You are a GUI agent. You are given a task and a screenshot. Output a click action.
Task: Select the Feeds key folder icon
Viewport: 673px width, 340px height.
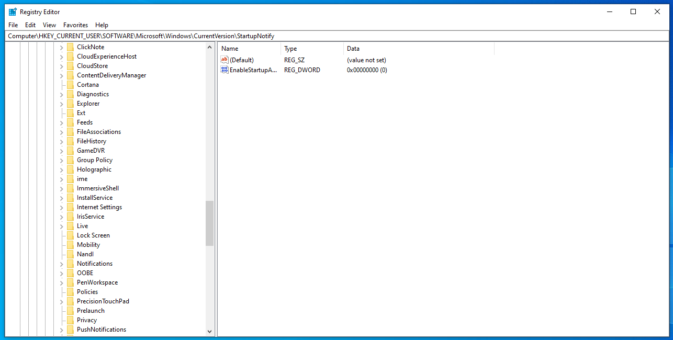tap(70, 122)
